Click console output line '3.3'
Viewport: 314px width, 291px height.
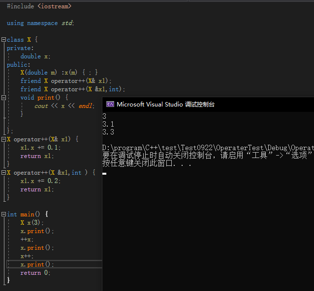pos(108,132)
